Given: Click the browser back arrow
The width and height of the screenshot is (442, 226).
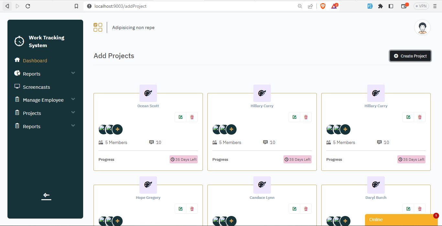Looking at the screenshot, I should (7, 6).
